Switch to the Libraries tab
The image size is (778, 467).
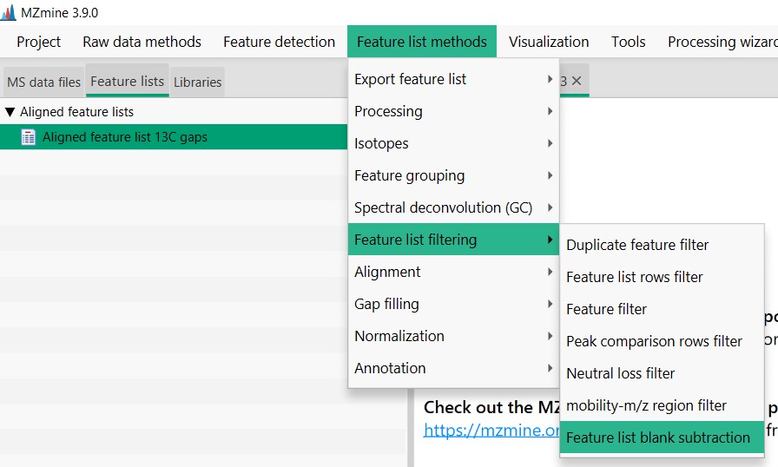click(x=197, y=82)
